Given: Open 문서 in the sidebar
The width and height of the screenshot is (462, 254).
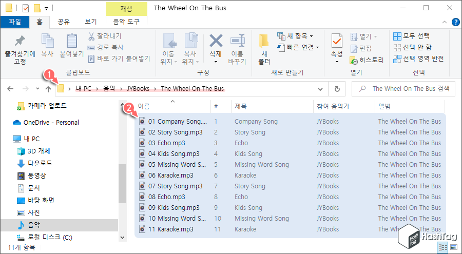Looking at the screenshot, I should 28,188.
